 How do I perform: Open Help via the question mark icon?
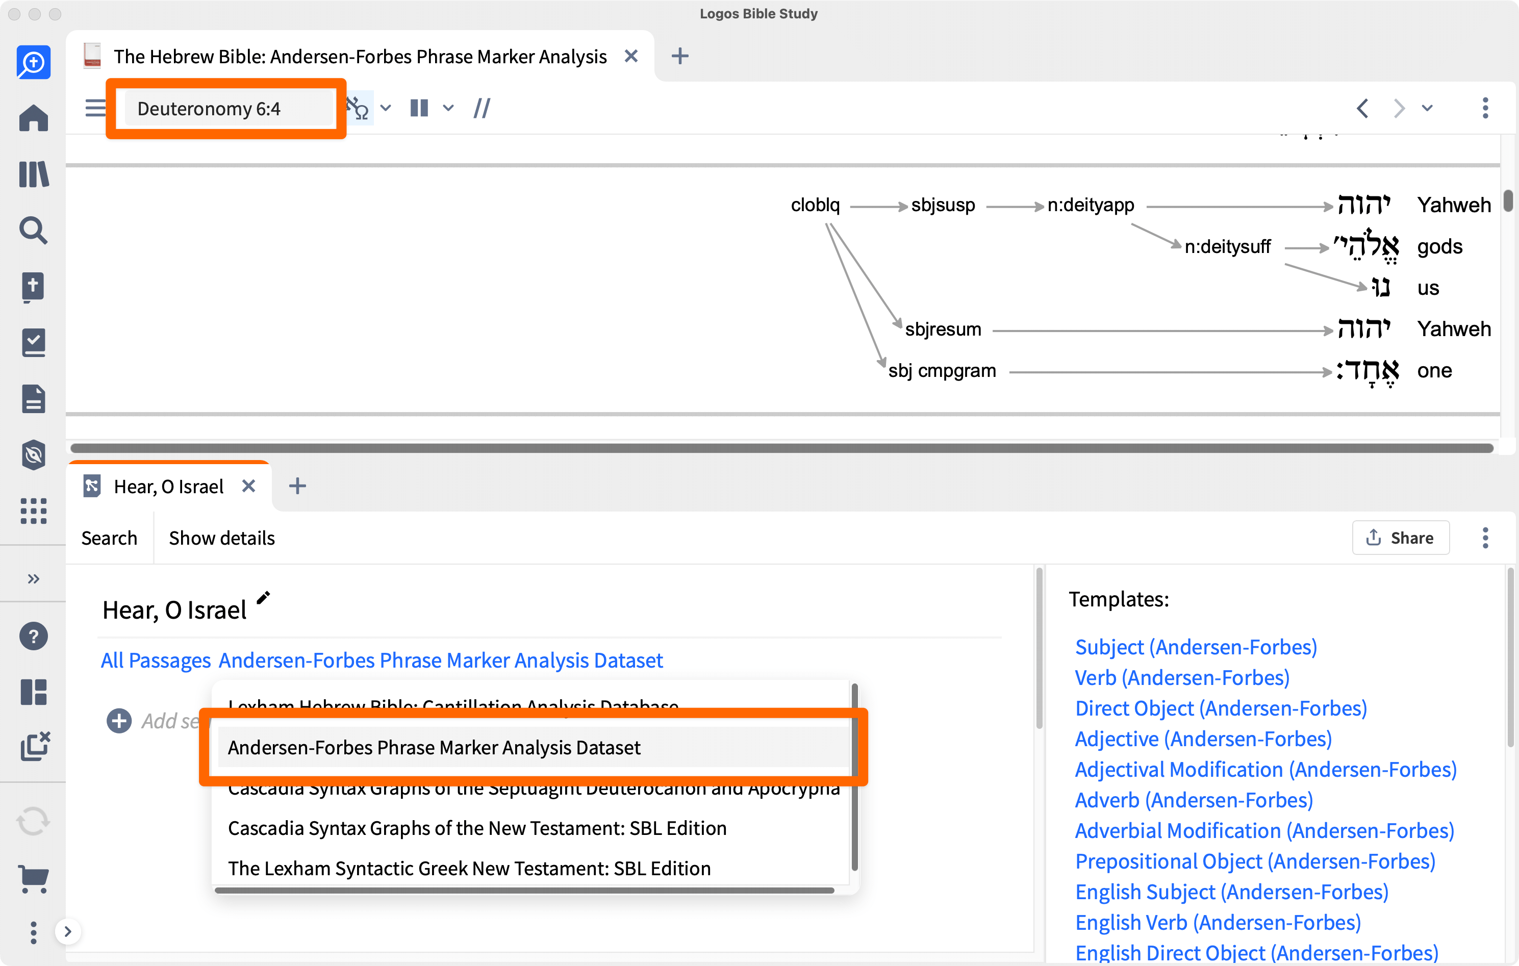click(x=34, y=636)
